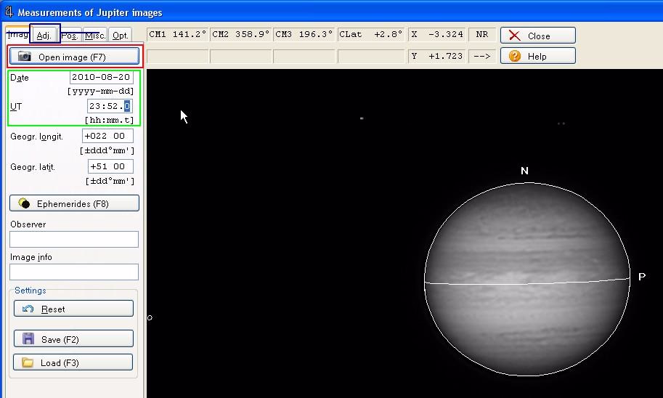Click the floppy disk Save icon
The image size is (663, 398).
pos(28,339)
